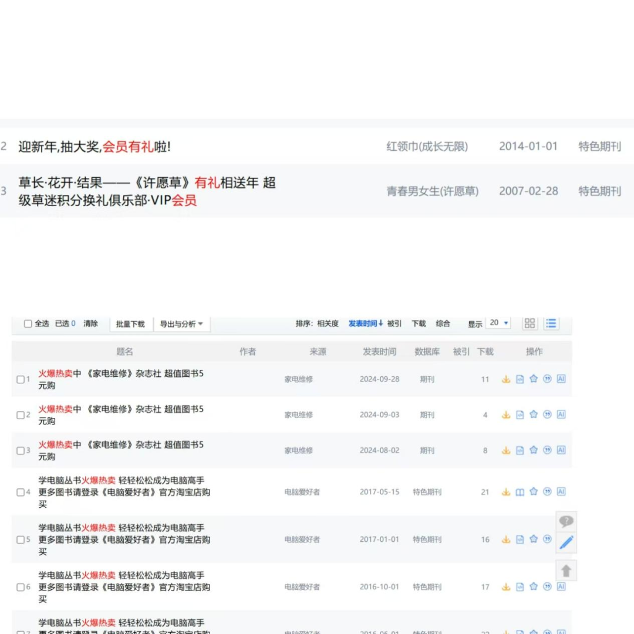Image resolution: width=634 pixels, height=634 pixels.
Task: Open AI assistant for 2024-08-02 article
Action: [561, 450]
